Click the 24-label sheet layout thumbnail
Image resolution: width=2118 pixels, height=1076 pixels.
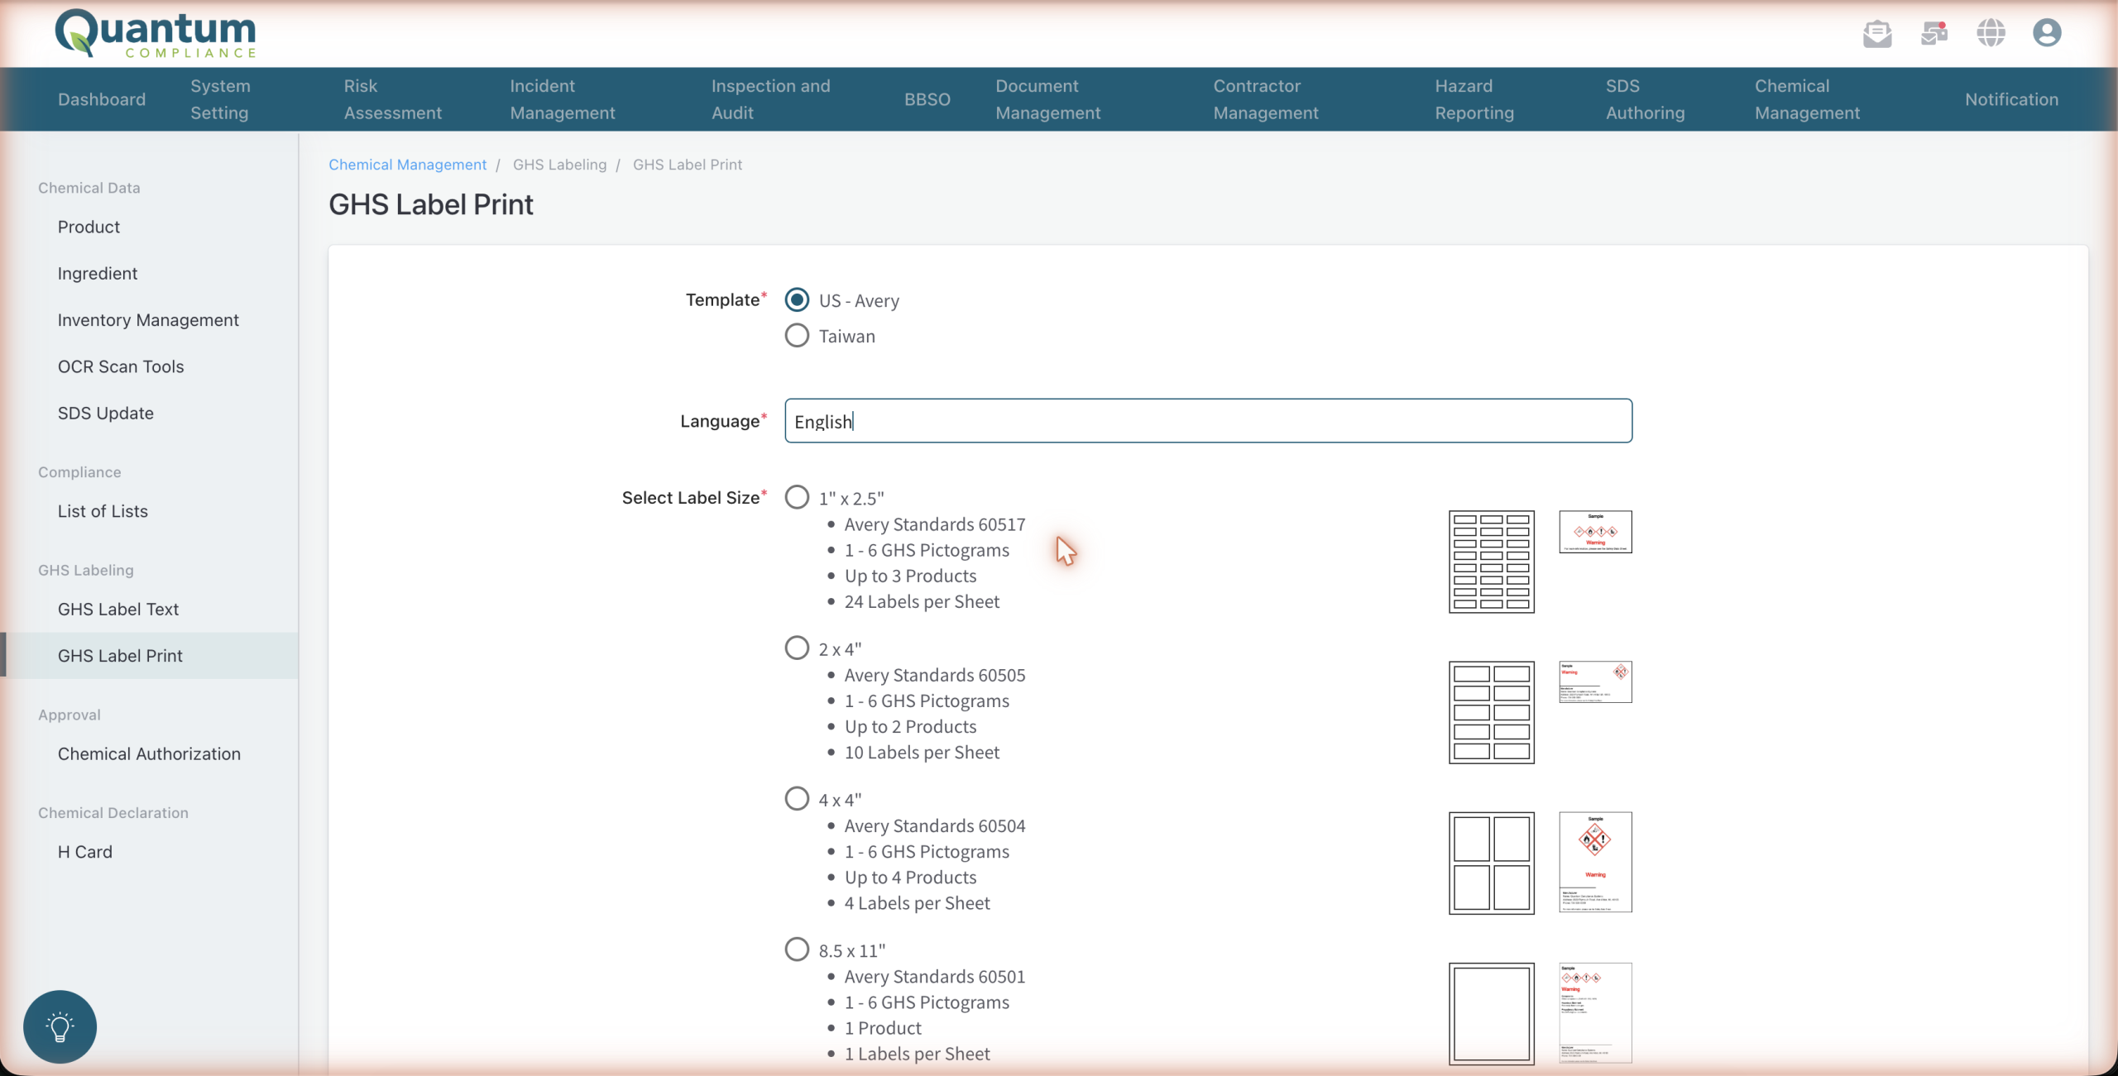[1491, 562]
